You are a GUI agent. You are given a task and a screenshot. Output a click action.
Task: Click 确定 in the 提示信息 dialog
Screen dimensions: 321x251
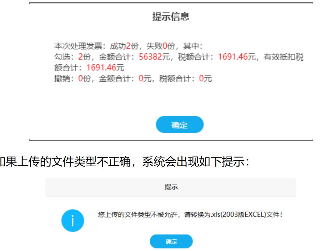click(x=180, y=125)
